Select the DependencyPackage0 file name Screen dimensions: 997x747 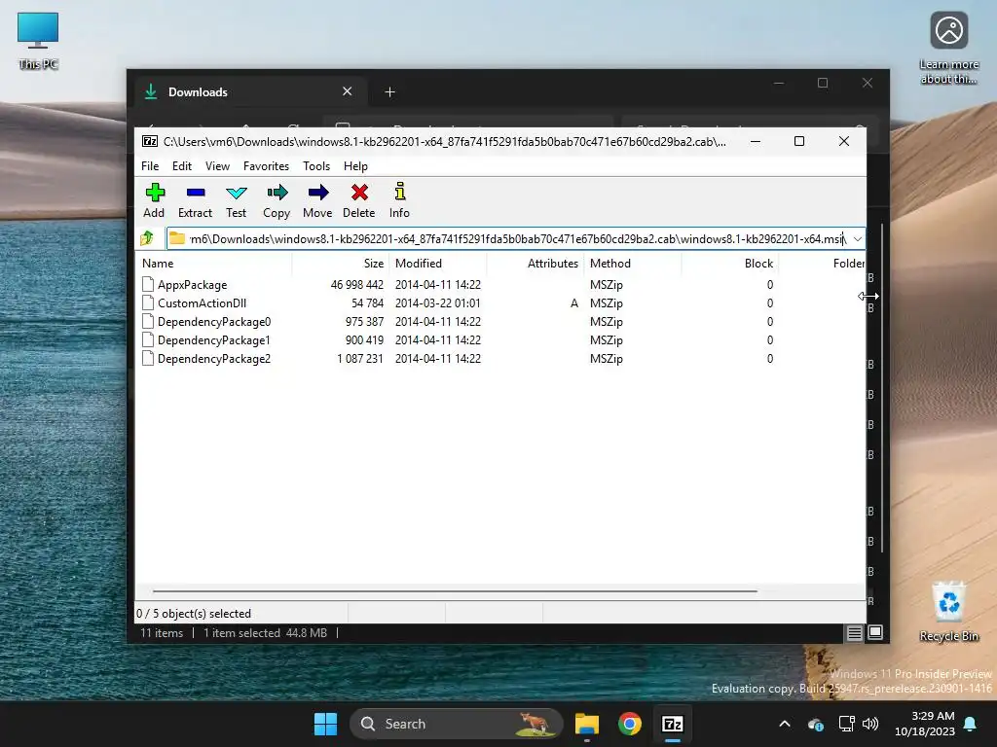214,321
